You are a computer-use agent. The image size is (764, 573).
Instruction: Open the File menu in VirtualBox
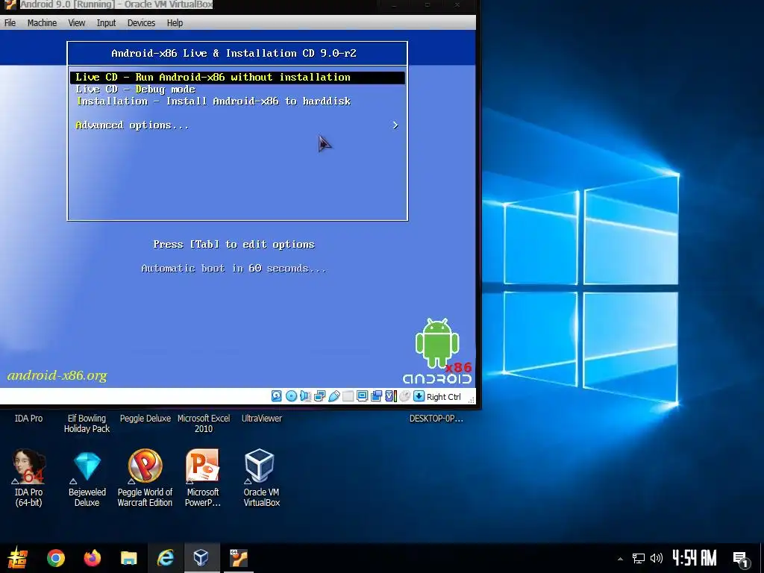10,23
